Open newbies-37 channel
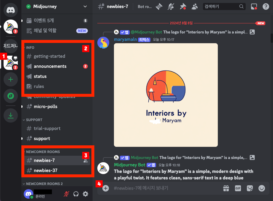 tap(57, 171)
